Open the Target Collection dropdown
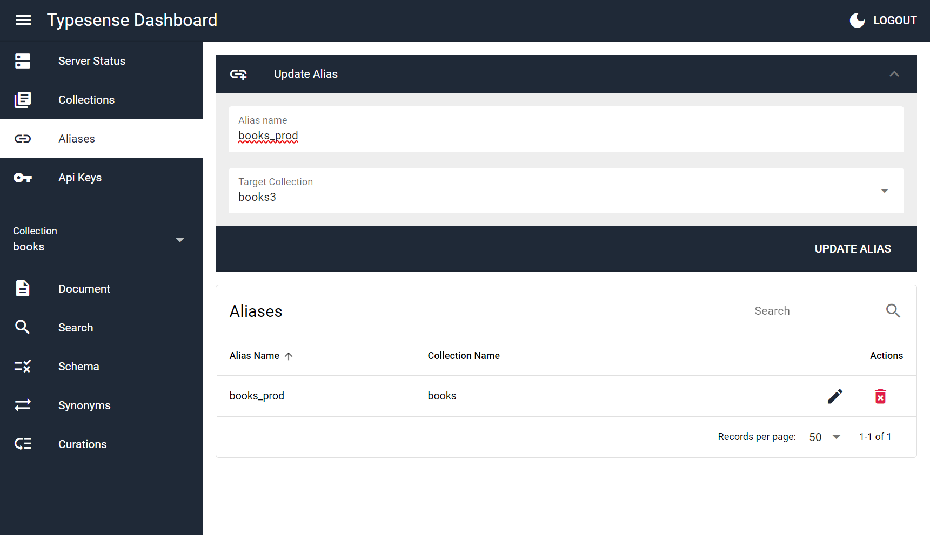 pyautogui.click(x=566, y=191)
